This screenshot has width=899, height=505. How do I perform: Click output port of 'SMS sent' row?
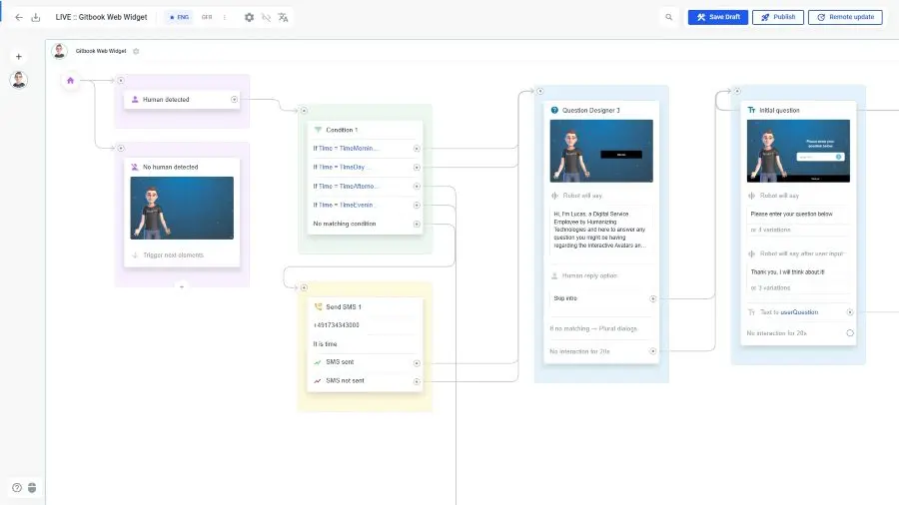417,362
